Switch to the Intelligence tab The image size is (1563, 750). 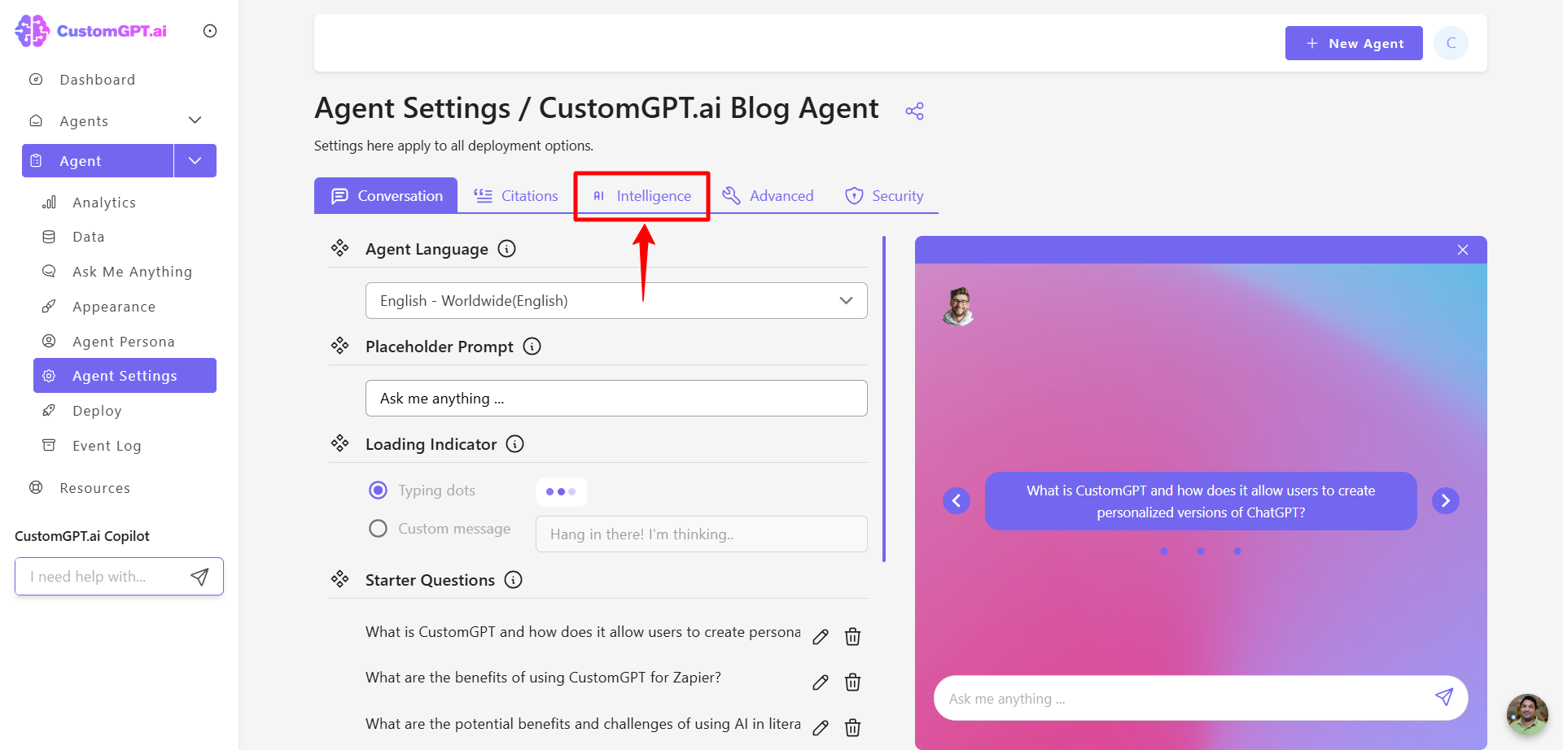[x=641, y=195]
